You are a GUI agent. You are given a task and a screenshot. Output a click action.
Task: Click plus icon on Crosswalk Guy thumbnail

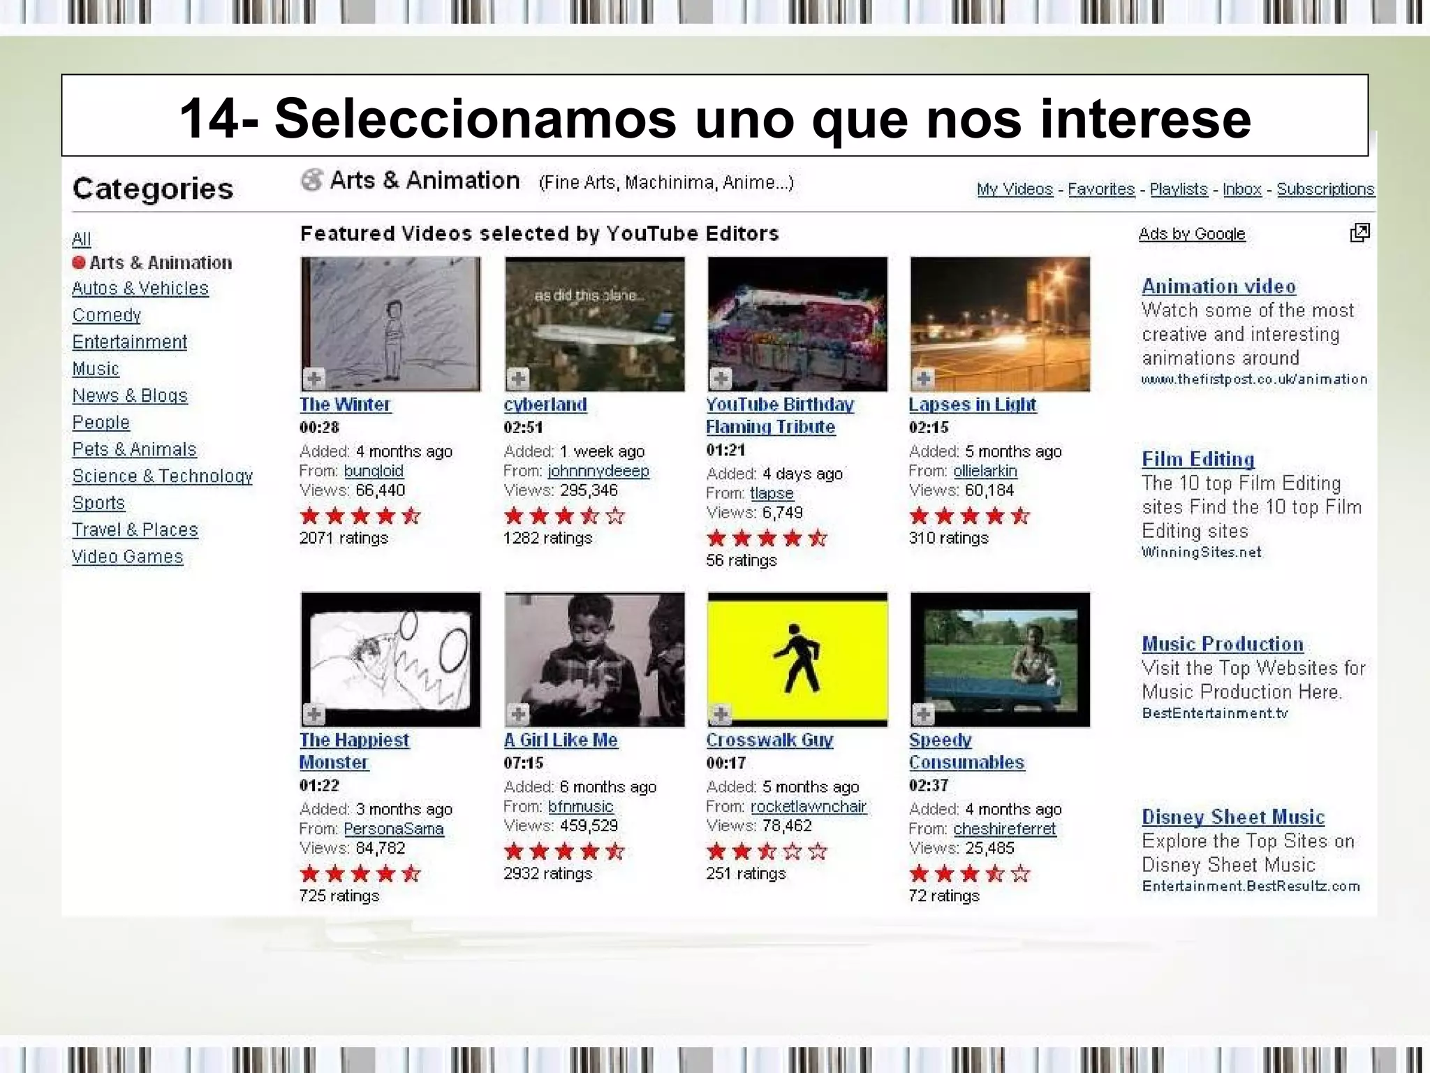[x=721, y=714]
